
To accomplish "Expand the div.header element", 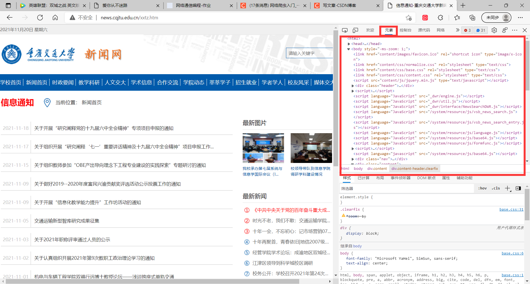I will pyautogui.click(x=353, y=85).
